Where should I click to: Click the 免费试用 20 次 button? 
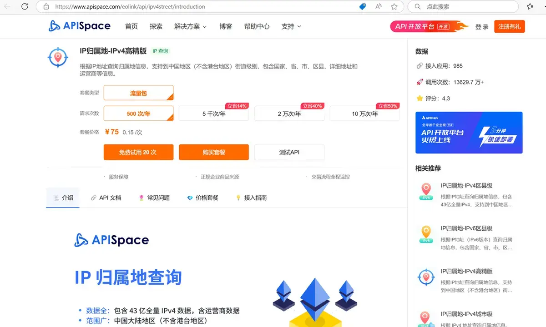(138, 152)
